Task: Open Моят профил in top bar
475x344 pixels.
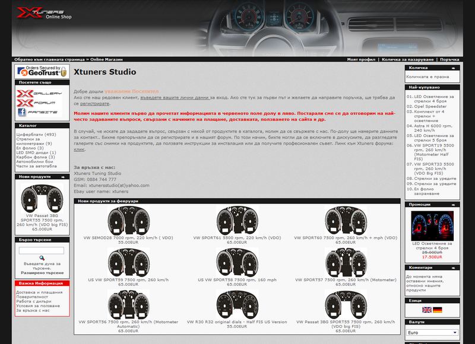Action: [361, 59]
